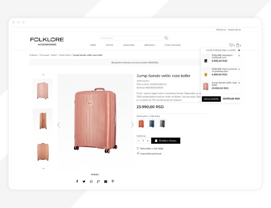This screenshot has height=208, width=271.
Task: Select the blue suitcase color option
Action: 152,123
